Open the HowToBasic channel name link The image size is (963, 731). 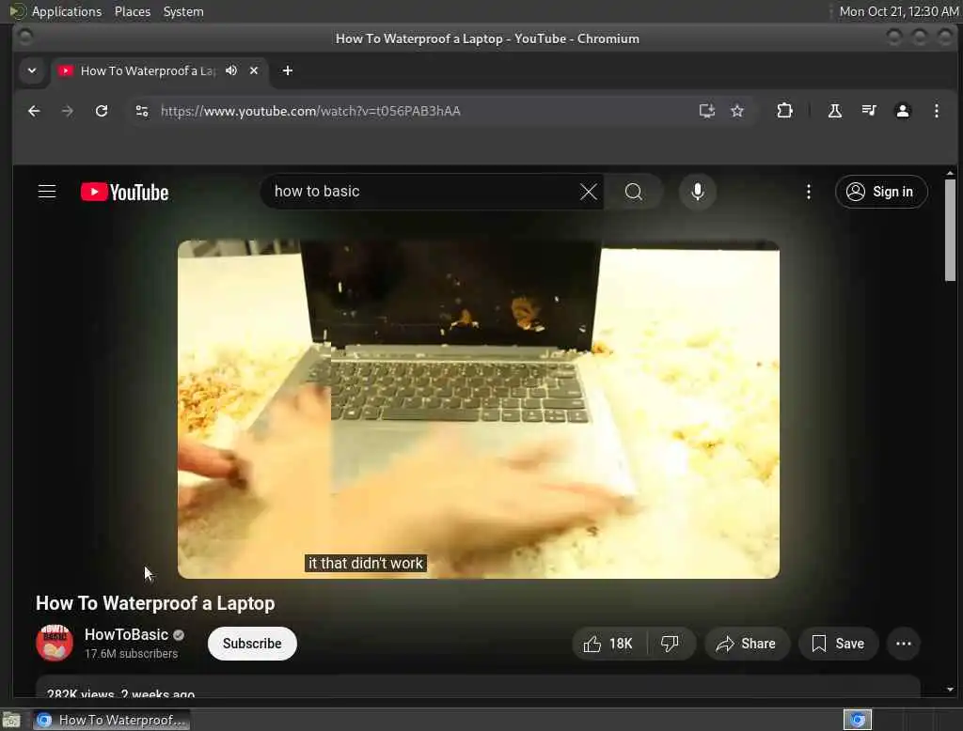pyautogui.click(x=127, y=634)
